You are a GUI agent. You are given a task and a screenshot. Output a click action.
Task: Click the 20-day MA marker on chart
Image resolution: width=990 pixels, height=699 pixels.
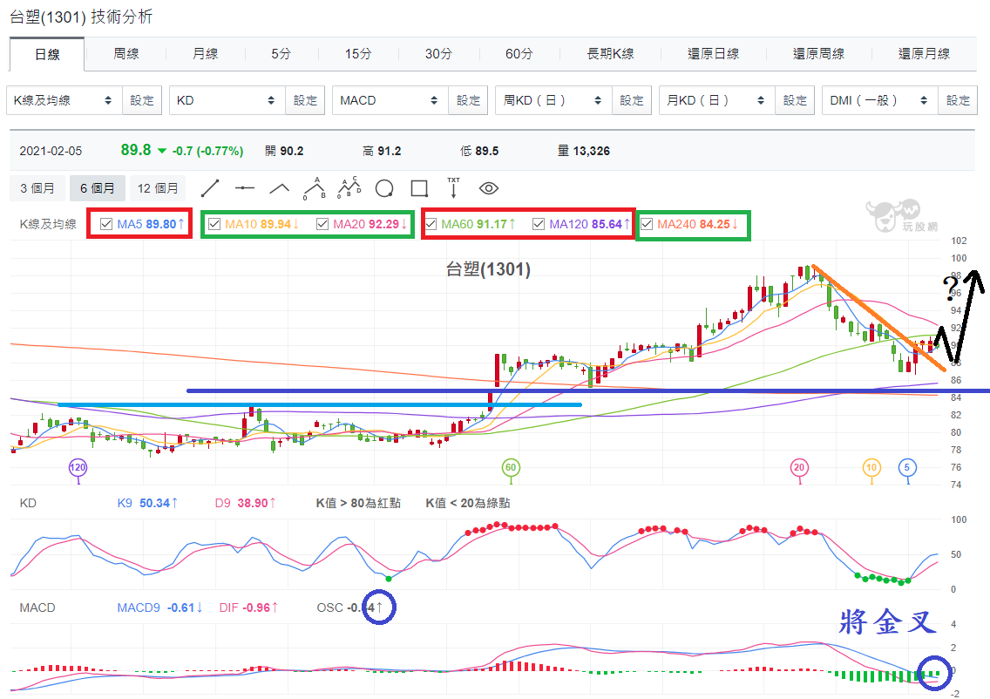point(799,468)
